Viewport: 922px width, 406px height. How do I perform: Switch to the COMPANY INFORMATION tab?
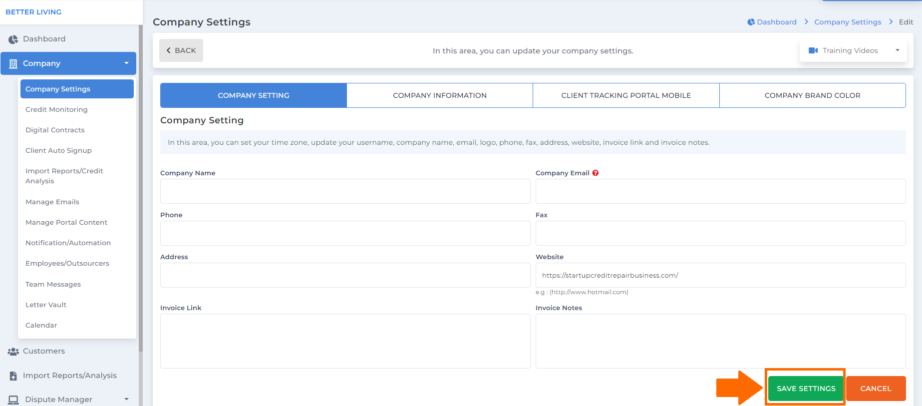(440, 95)
